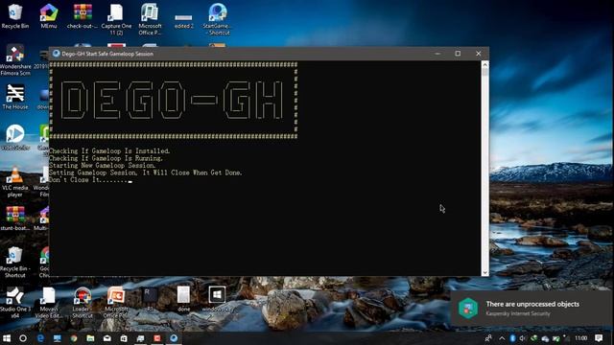Open the Recycle Bin desktop icon
This screenshot has width=614, height=345.
click(15, 16)
